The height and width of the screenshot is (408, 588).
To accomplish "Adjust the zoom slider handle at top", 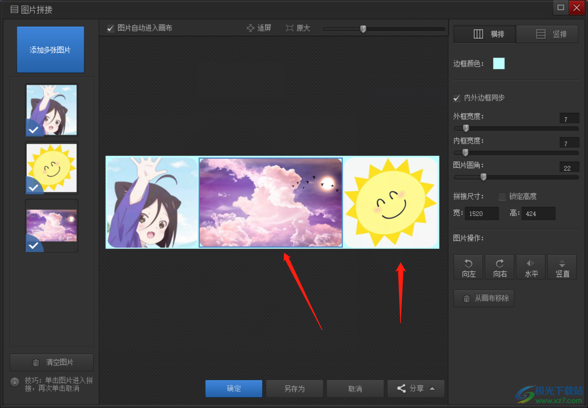I will click(x=363, y=29).
